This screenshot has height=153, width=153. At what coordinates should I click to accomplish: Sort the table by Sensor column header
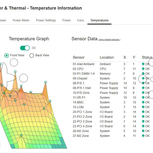coord(79,57)
